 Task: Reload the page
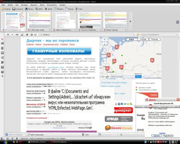22,35
